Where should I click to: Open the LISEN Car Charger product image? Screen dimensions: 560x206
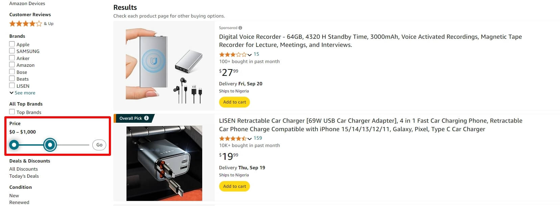[x=164, y=163]
